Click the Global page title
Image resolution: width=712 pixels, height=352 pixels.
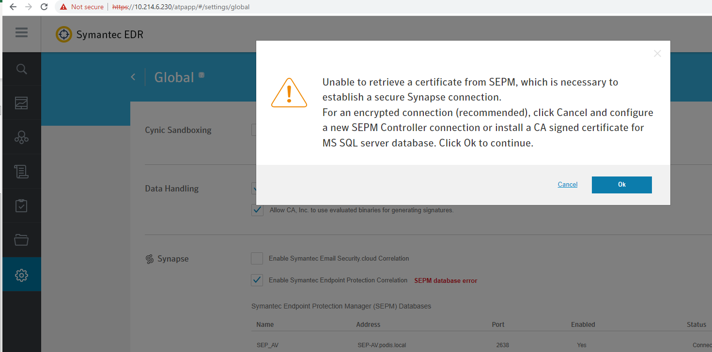click(174, 77)
